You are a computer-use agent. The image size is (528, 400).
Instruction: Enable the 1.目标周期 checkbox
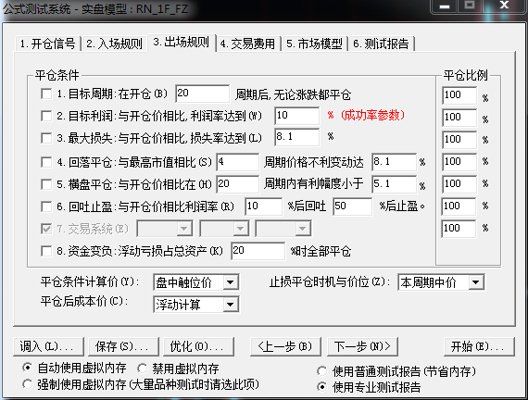tap(46, 94)
